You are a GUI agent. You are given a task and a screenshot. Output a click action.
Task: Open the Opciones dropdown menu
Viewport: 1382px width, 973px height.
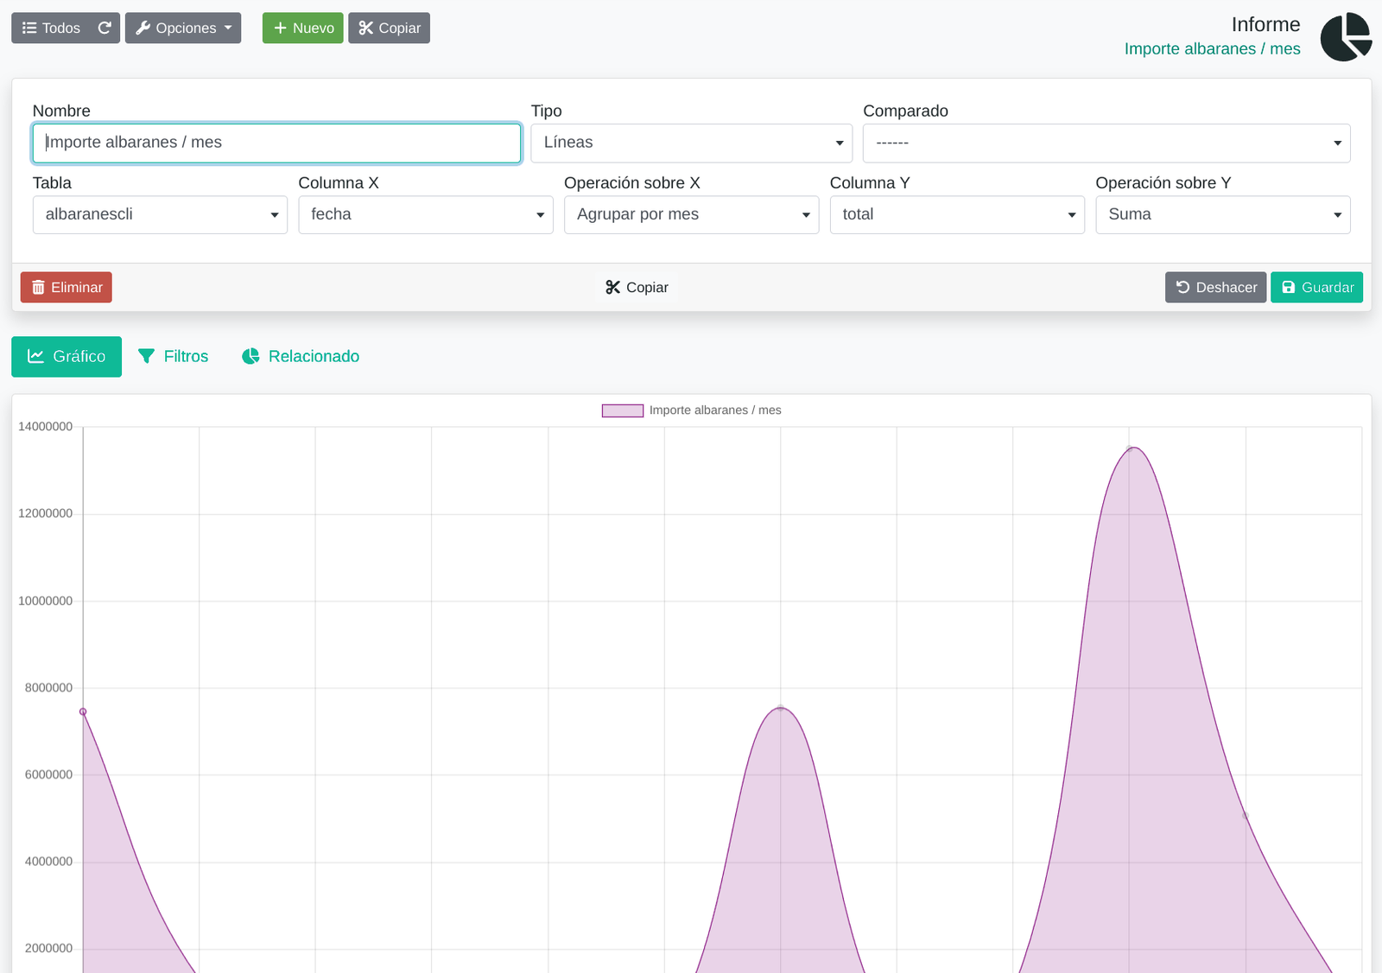183,28
